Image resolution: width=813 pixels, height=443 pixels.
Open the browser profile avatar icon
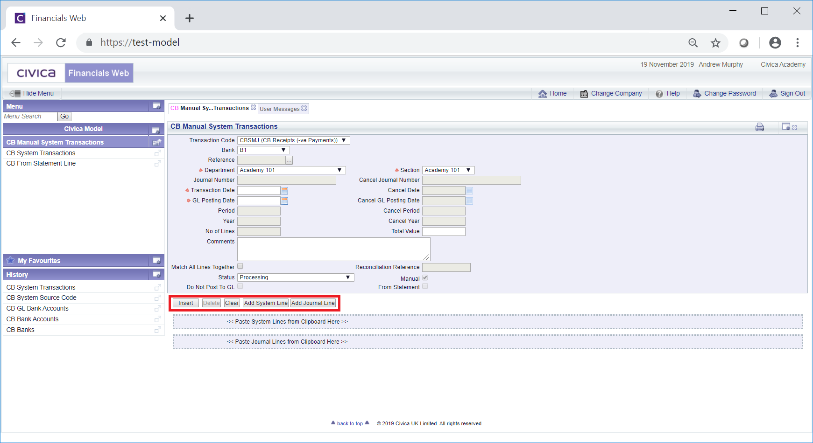coord(775,42)
